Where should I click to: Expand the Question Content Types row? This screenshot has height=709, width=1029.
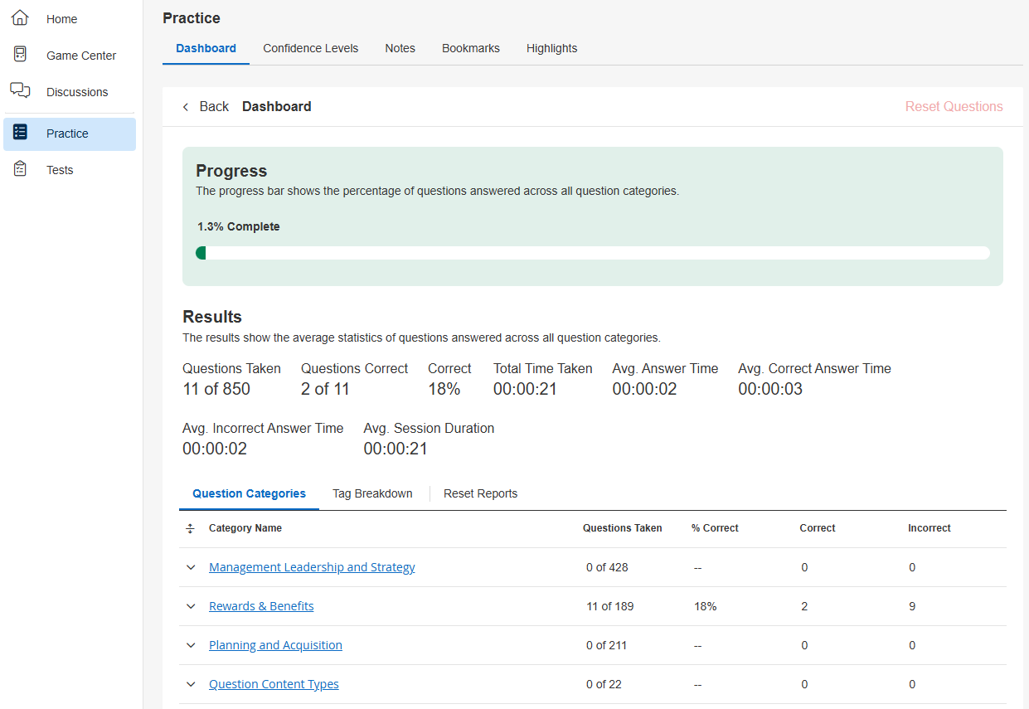[191, 685]
